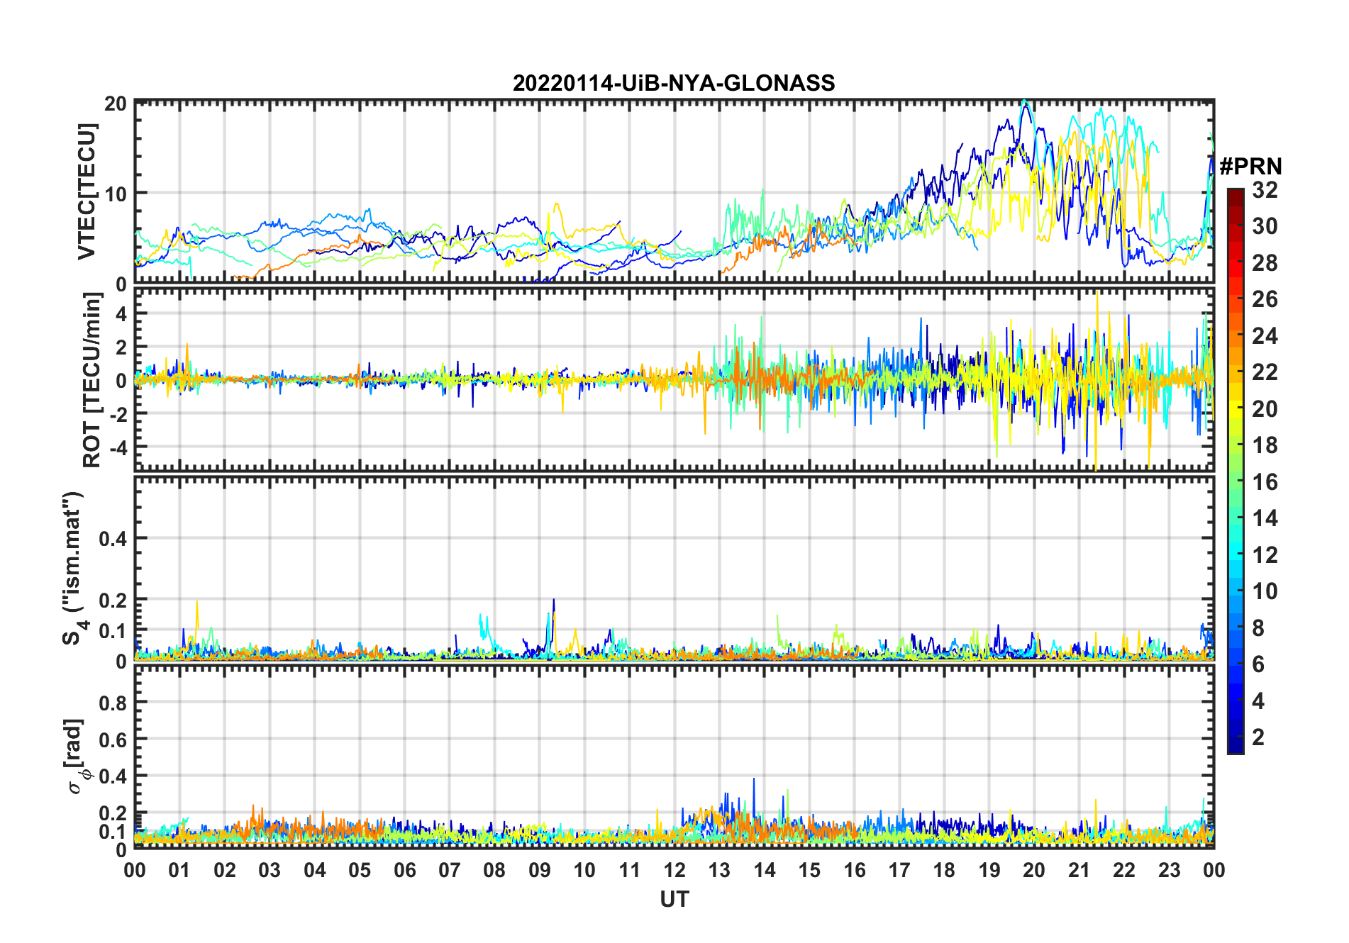
Task: Click S4 y-axis tick label 0.4
Action: point(113,539)
